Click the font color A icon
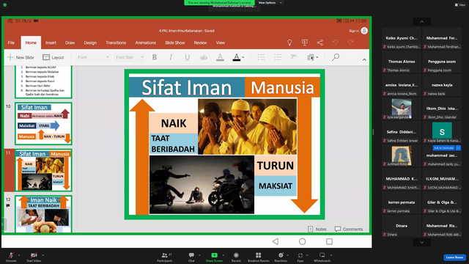Image resolution: width=469 pixels, height=264 pixels. point(236,57)
